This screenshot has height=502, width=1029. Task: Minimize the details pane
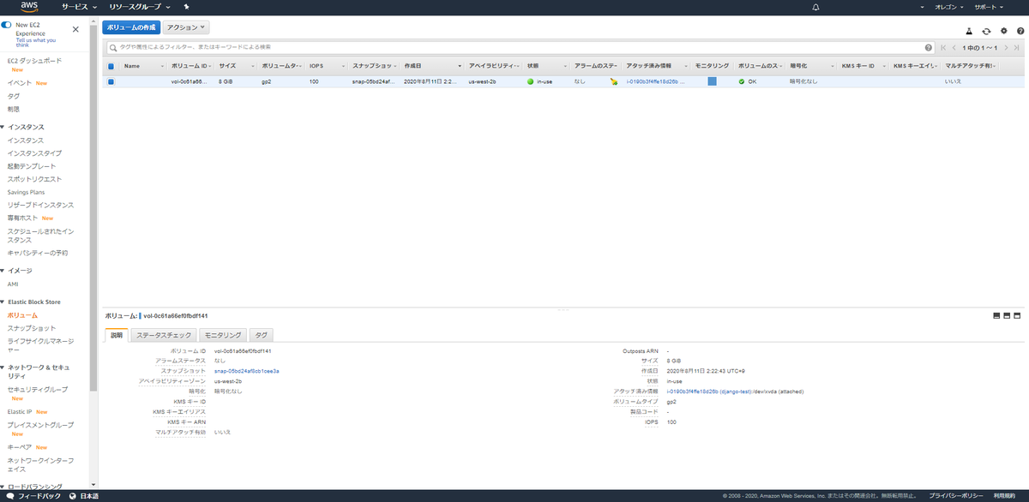(x=996, y=315)
